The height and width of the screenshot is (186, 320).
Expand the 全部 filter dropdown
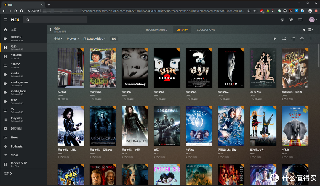58,38
